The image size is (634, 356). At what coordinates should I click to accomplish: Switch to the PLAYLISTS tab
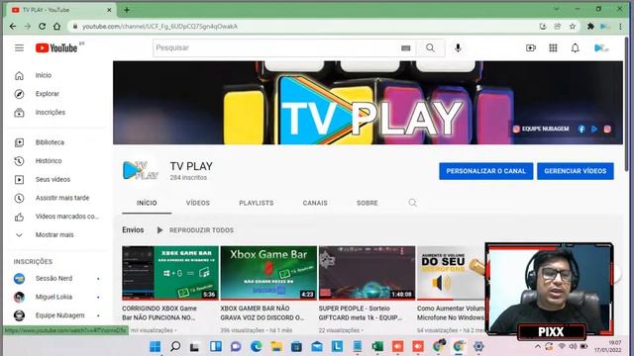(257, 203)
